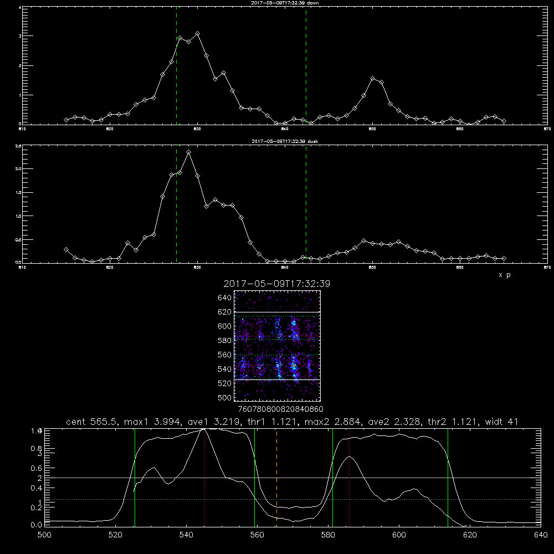Click the 'cent 565.5' value in the title
The height and width of the screenshot is (554, 554).
[93, 422]
